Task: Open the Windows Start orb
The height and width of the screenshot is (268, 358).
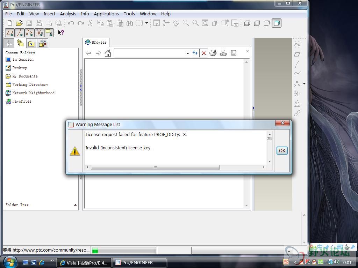Action: tap(10, 262)
